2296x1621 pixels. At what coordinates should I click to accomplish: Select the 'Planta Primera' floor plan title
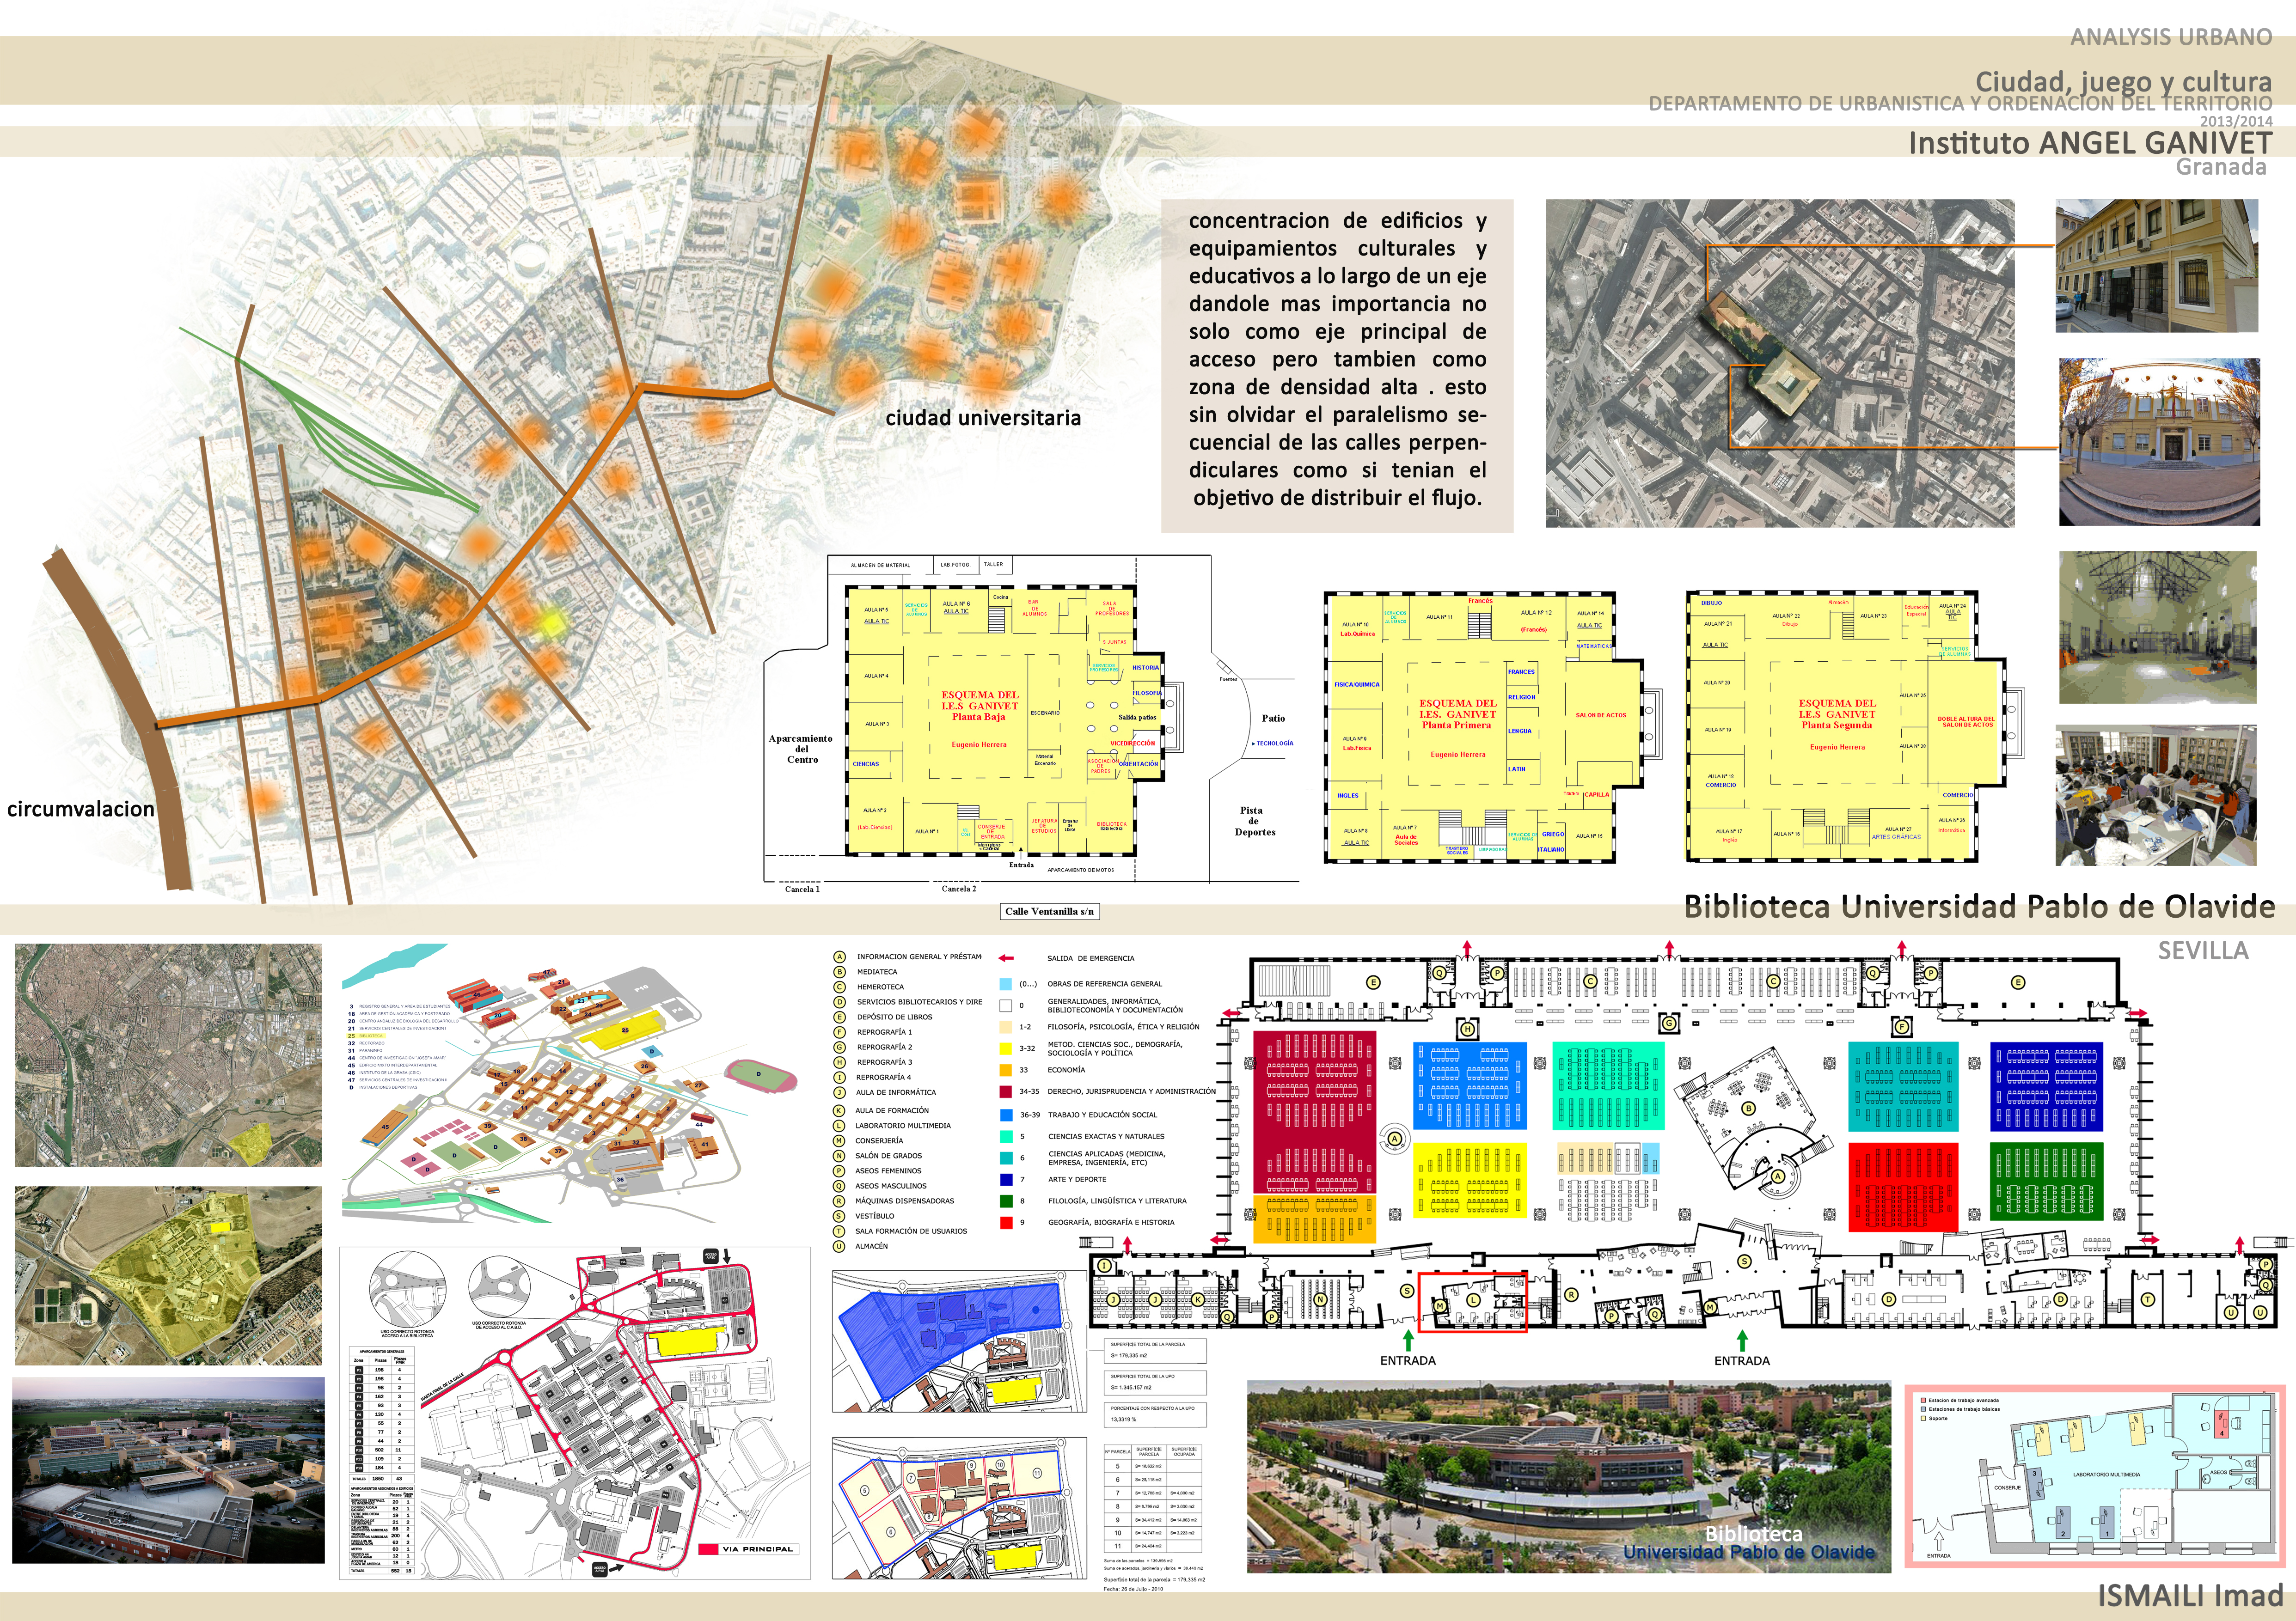click(1456, 725)
